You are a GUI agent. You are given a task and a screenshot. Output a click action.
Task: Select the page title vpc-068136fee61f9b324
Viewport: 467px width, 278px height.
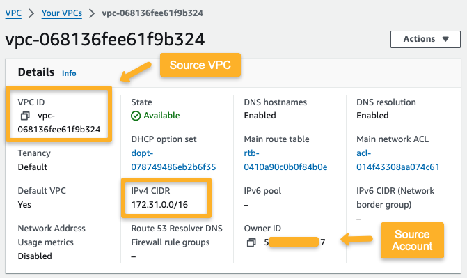pos(105,39)
